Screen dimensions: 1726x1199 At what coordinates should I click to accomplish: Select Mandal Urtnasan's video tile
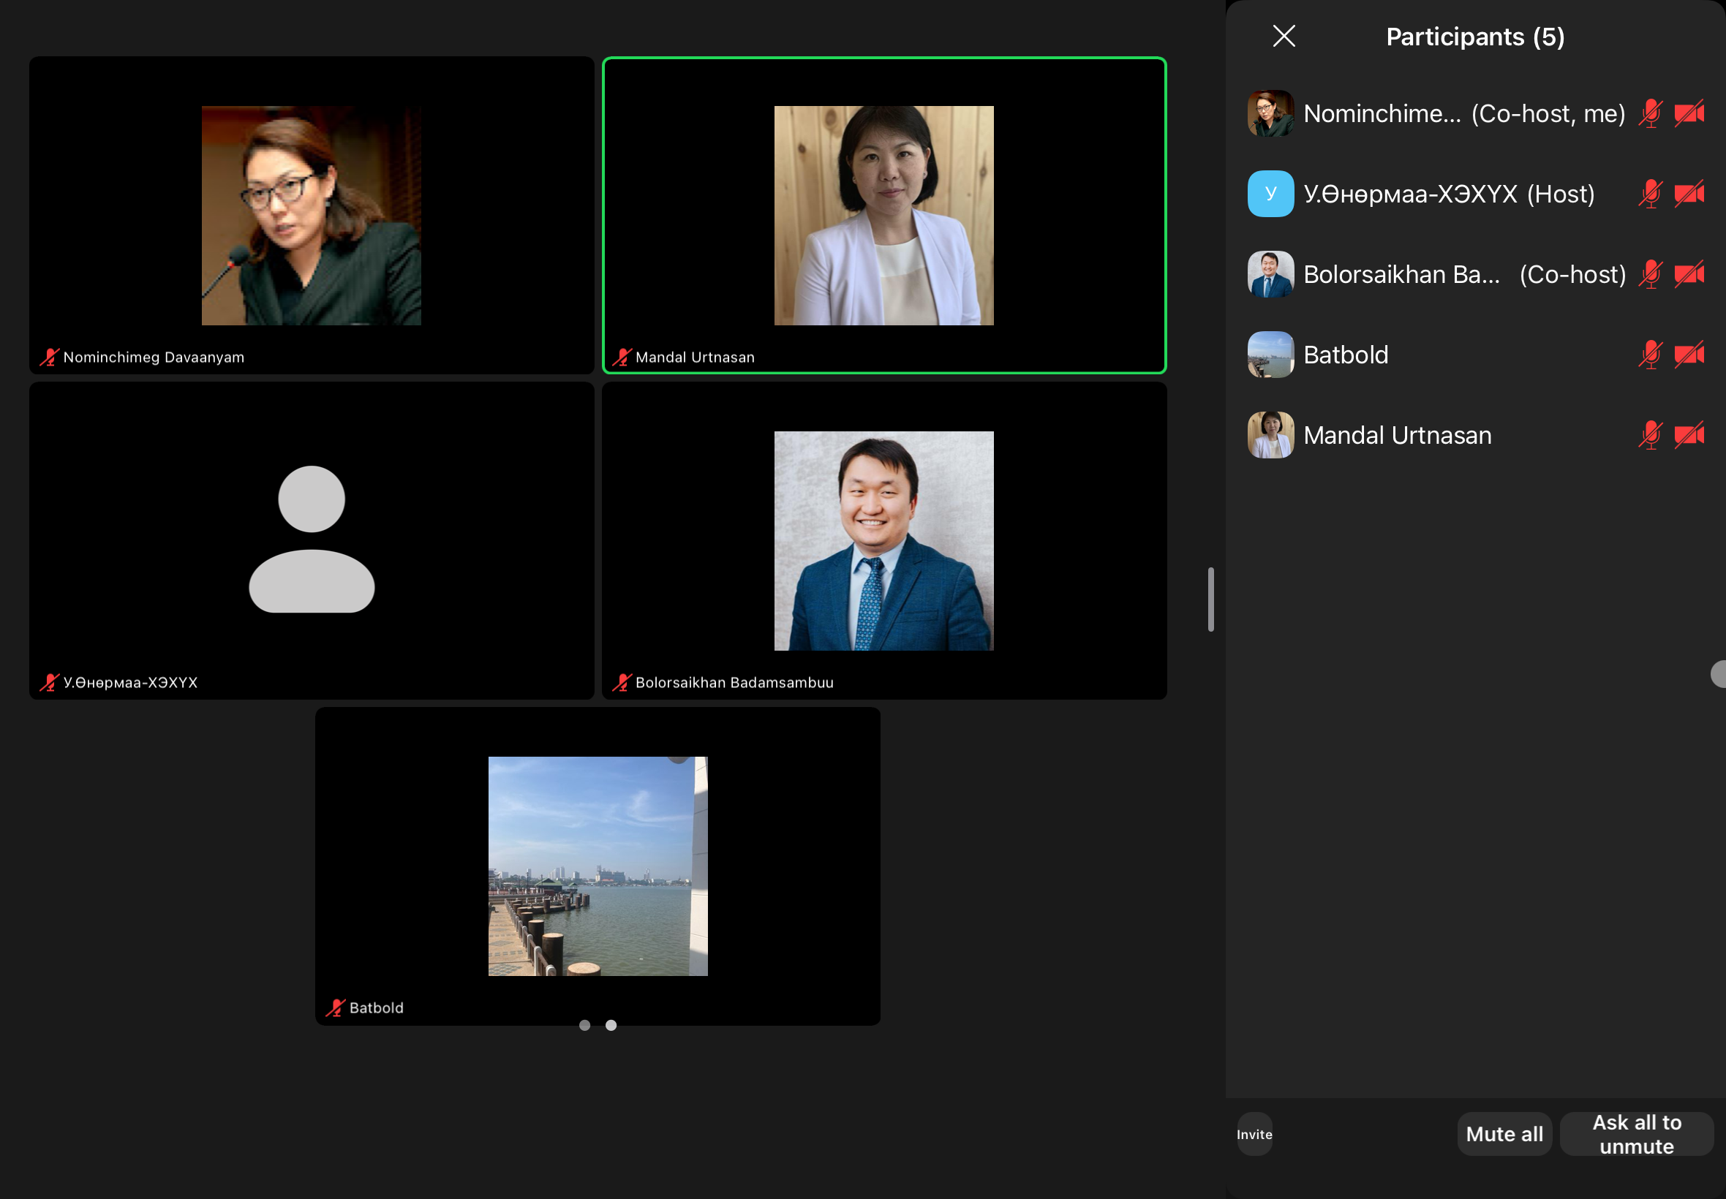(883, 216)
